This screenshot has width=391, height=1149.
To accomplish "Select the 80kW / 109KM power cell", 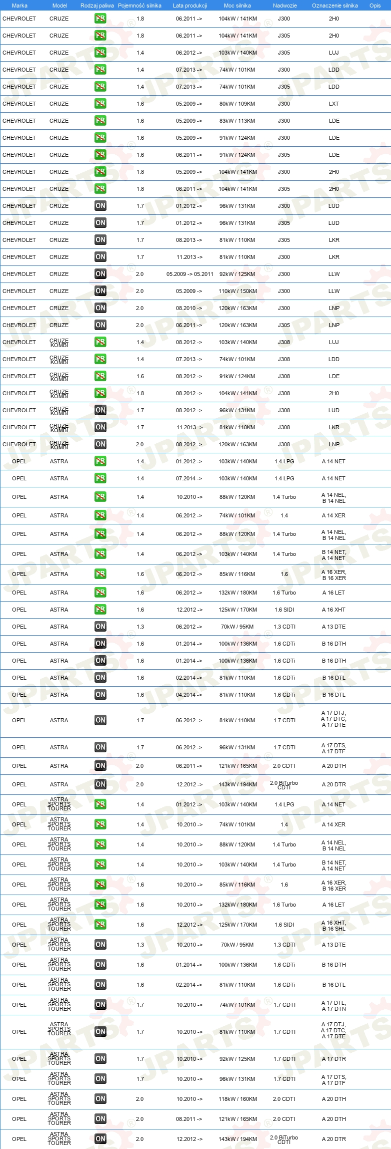I will tap(237, 104).
